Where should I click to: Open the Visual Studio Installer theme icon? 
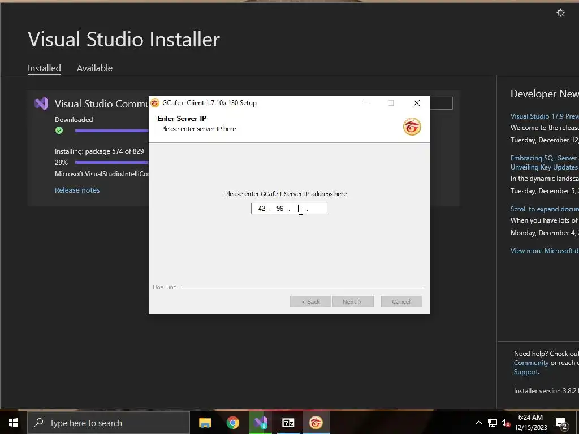[x=560, y=13]
